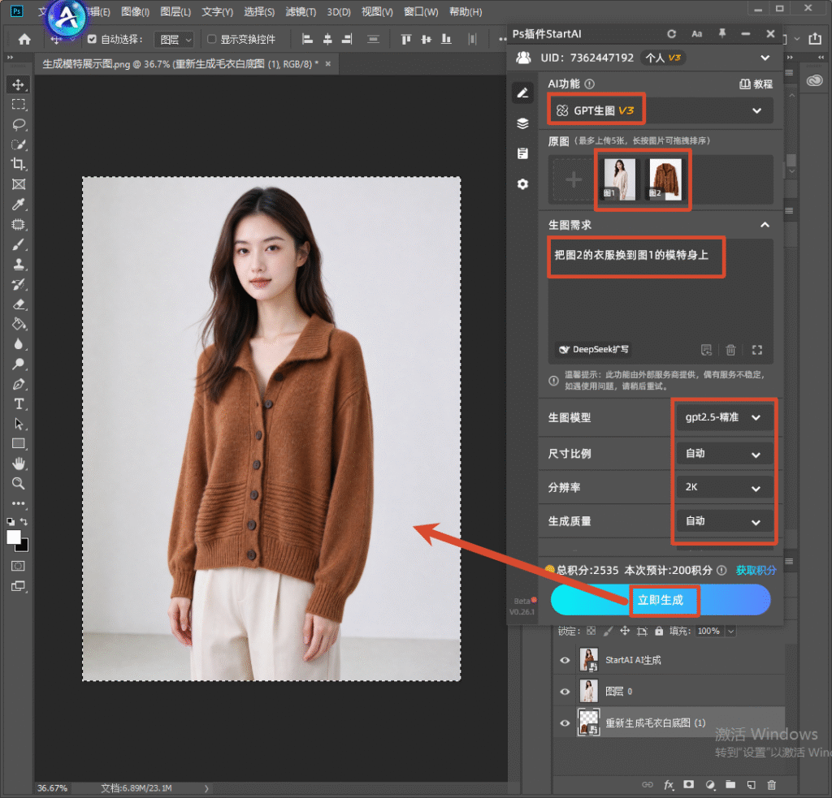Viewport: 832px width, 798px height.
Task: Open the 尺寸比例 dropdown
Action: tap(723, 454)
